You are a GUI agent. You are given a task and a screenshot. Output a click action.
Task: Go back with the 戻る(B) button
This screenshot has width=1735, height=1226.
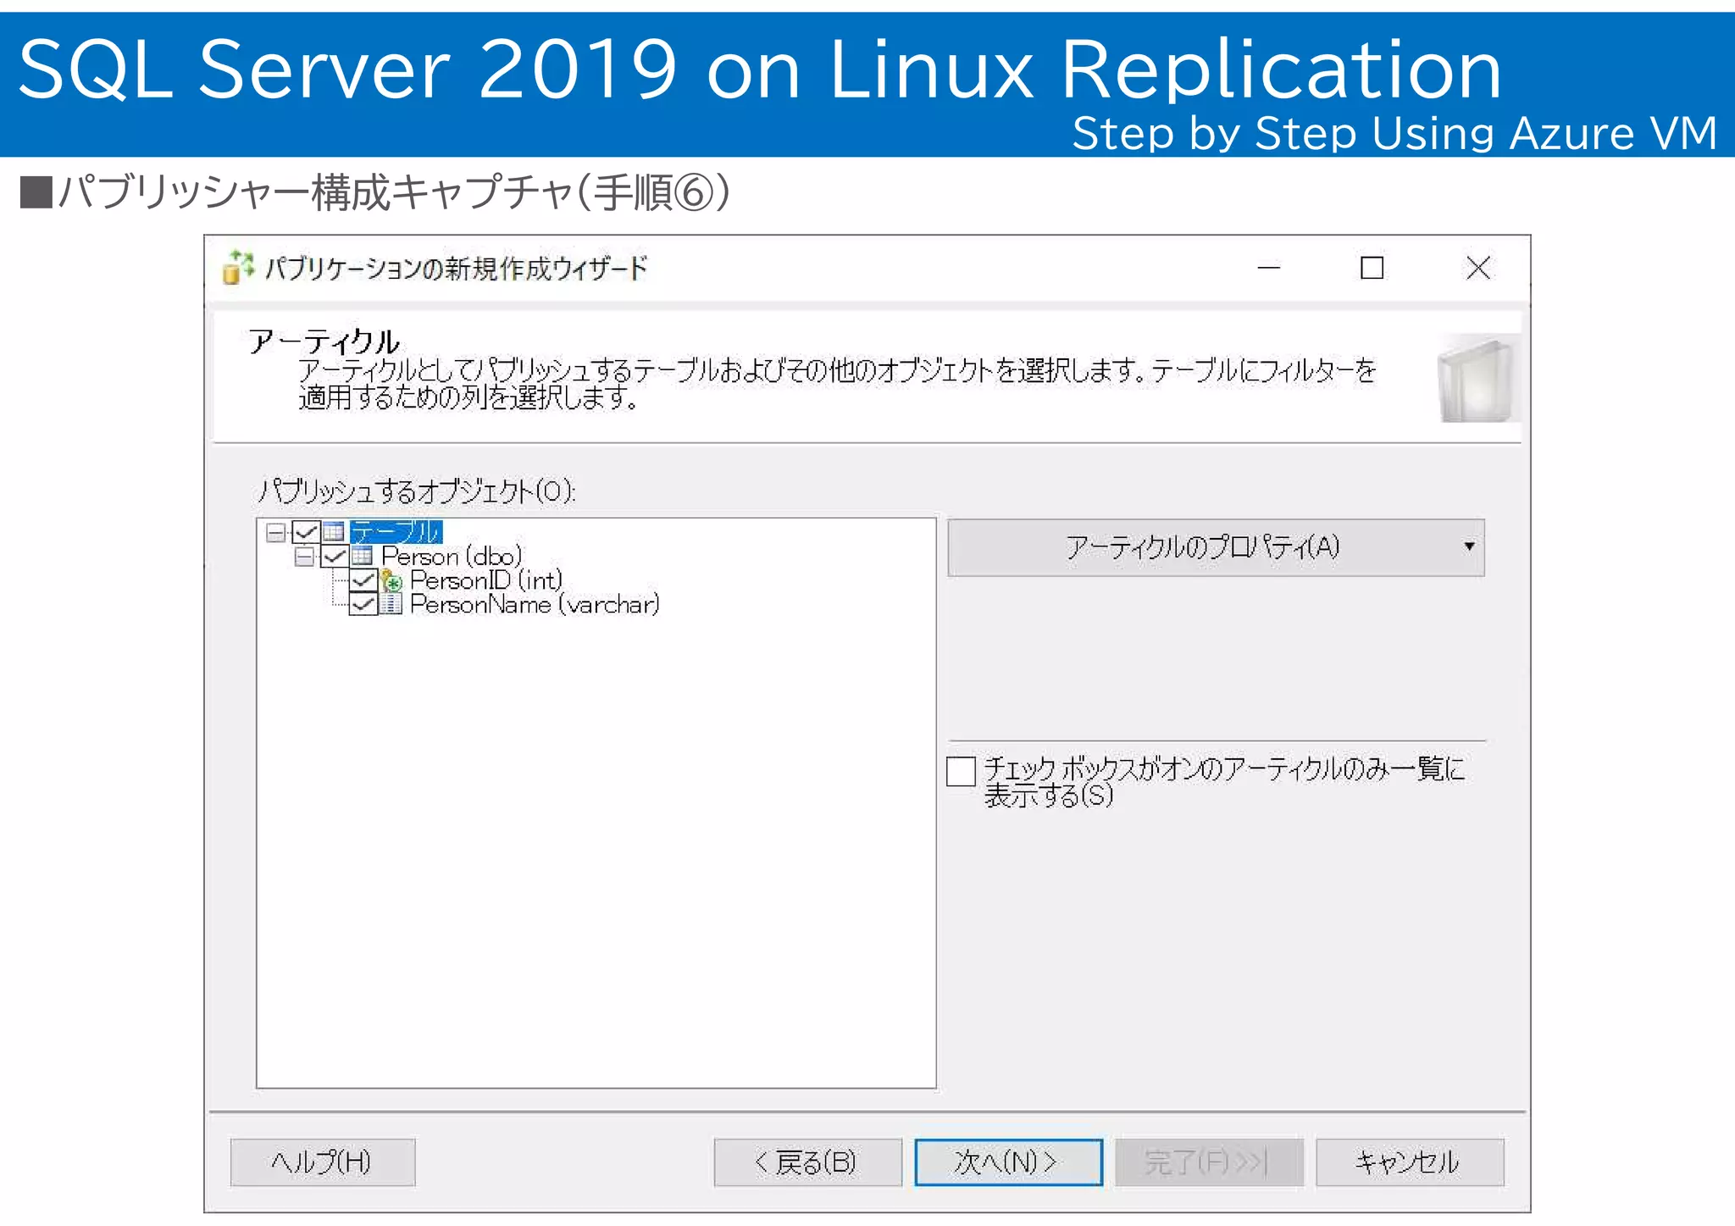[807, 1162]
